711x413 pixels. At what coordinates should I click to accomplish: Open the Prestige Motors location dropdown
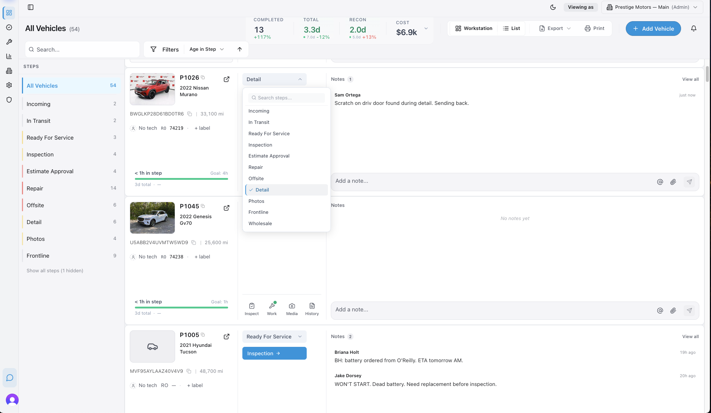tap(652, 7)
